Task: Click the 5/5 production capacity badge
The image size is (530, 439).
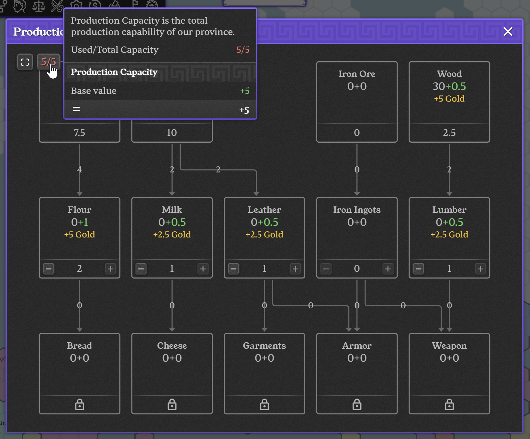Action: click(x=49, y=61)
